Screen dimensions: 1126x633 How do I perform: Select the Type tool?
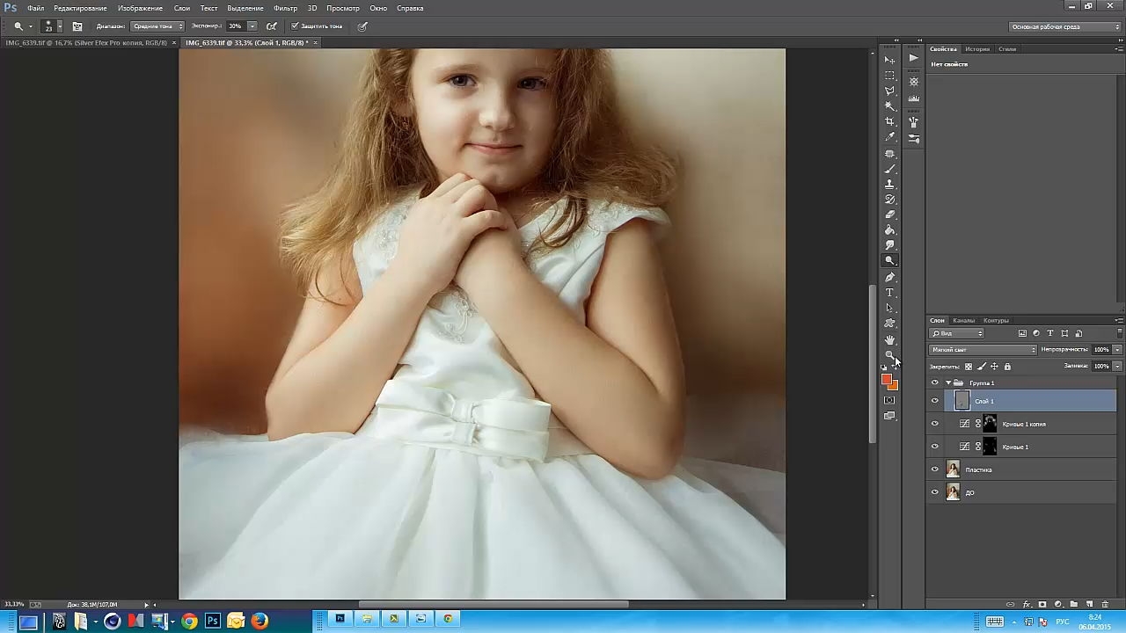pos(890,293)
